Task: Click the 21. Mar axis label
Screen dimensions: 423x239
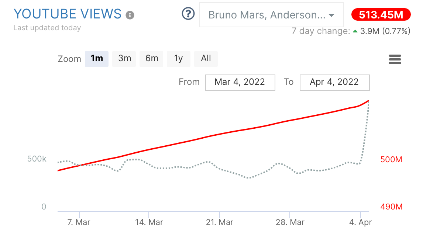Action: (220, 222)
